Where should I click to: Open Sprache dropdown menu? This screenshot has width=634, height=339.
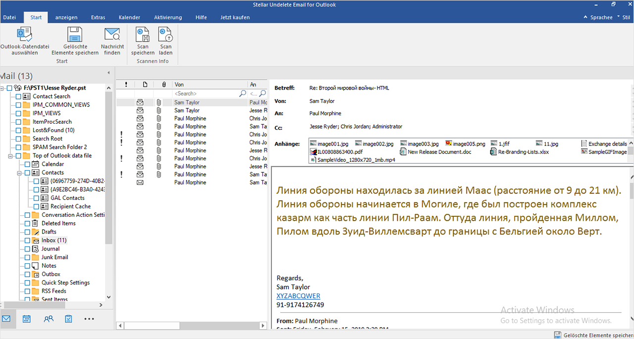[x=601, y=17]
